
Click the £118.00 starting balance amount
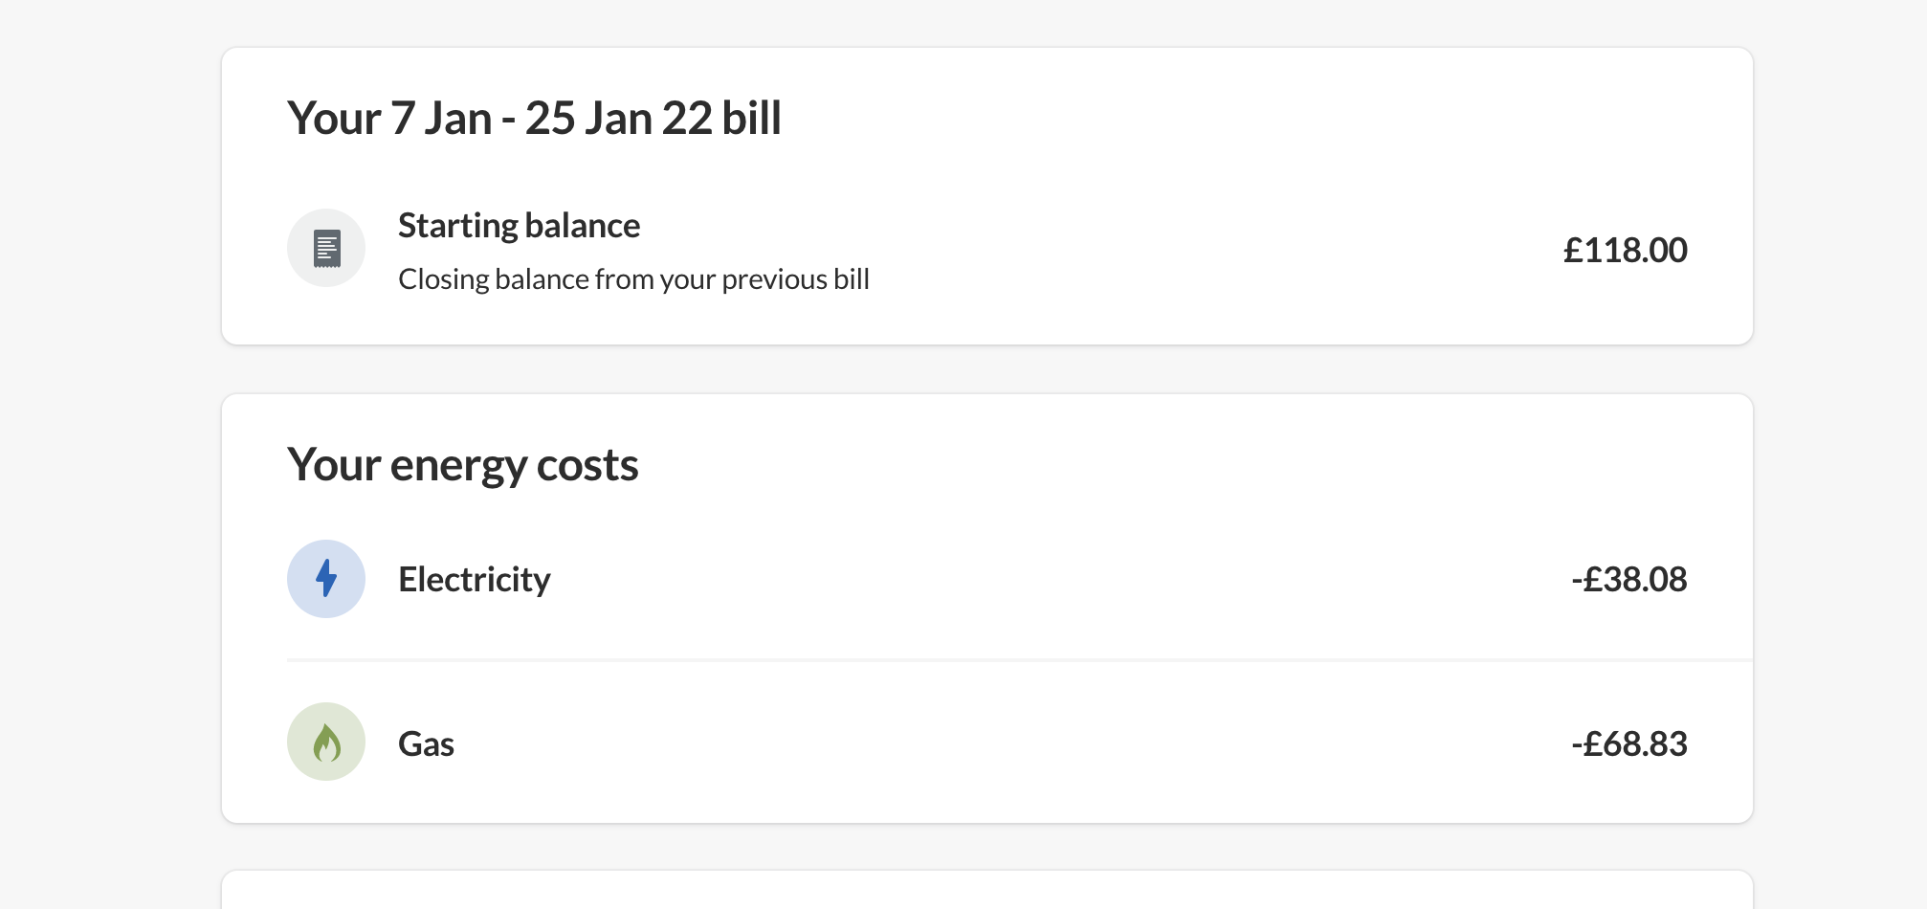[x=1625, y=250]
